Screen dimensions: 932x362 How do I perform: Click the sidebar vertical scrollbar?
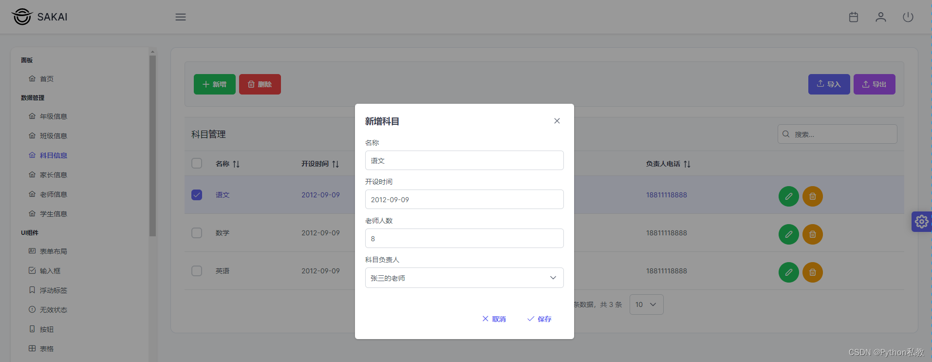(152, 146)
